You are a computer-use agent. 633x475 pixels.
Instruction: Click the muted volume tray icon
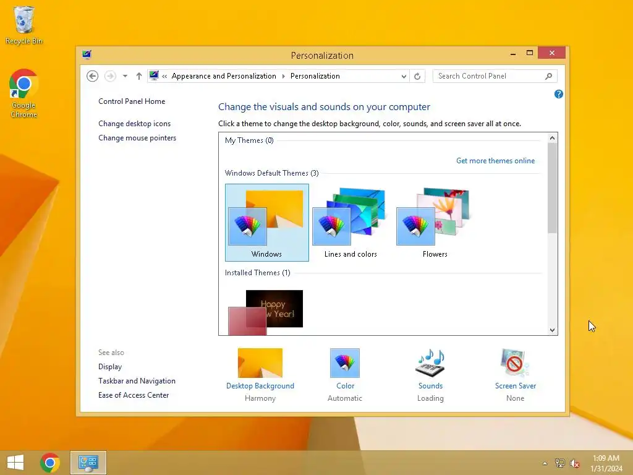(575, 463)
